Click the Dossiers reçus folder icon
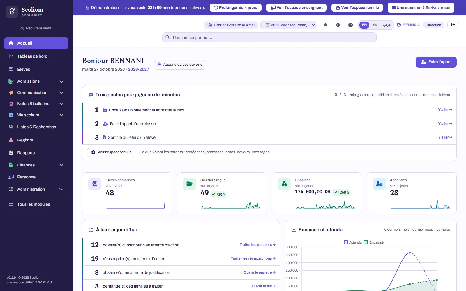 pos(190,184)
